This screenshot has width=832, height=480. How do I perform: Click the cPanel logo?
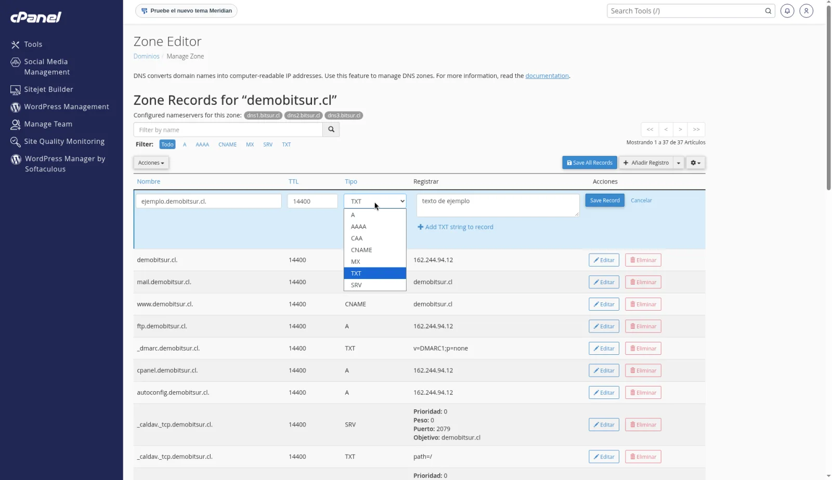[36, 17]
